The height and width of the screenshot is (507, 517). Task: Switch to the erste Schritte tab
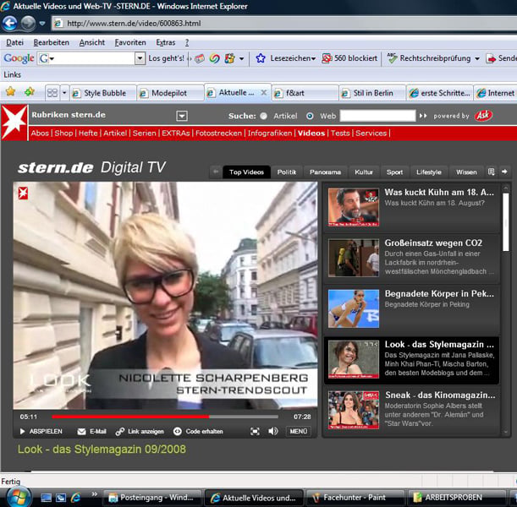440,93
